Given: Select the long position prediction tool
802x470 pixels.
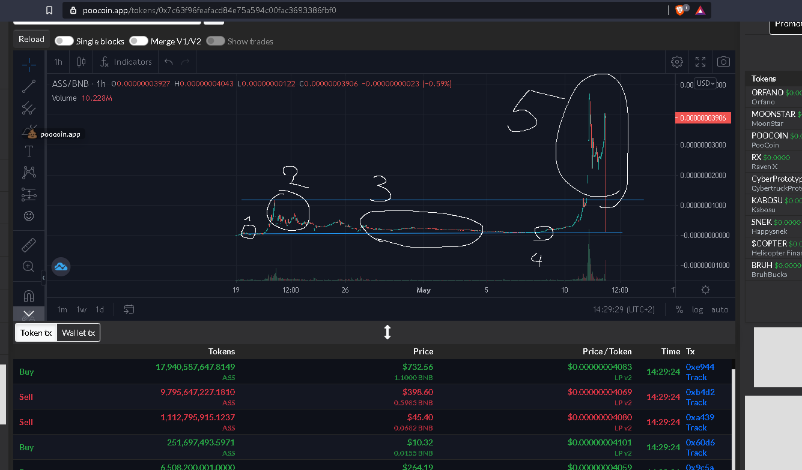Looking at the screenshot, I should pyautogui.click(x=29, y=194).
